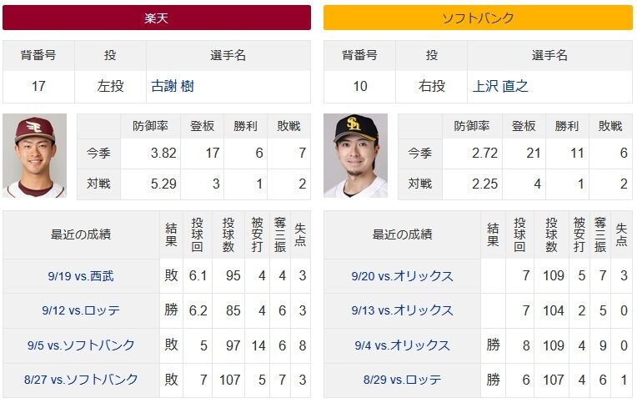Select the ソフトバンク team header
The image size is (637, 403).
click(478, 18)
